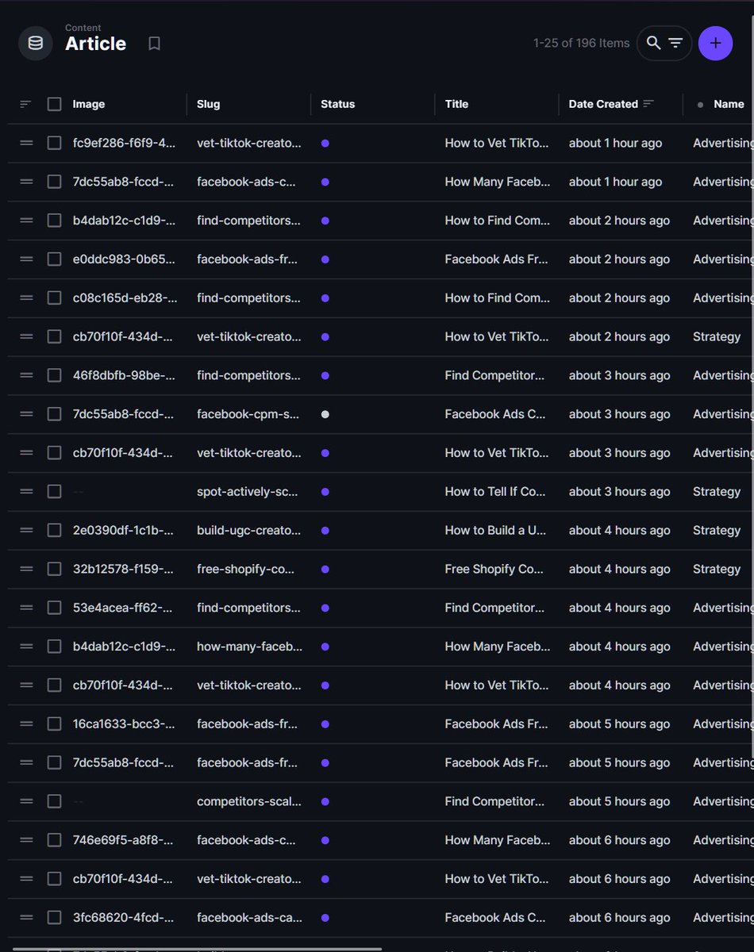Click image ID 'fc9ef286-f6f9-4...'

(x=124, y=143)
